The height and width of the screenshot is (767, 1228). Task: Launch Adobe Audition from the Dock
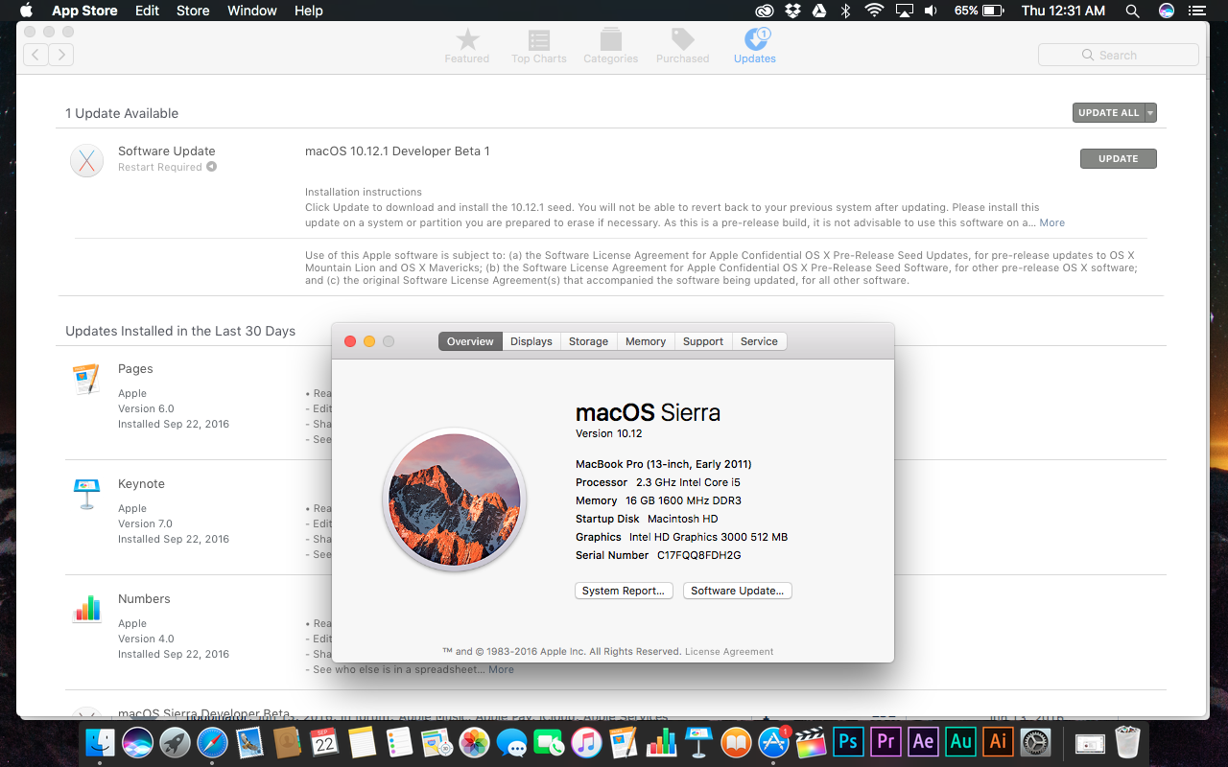960,741
